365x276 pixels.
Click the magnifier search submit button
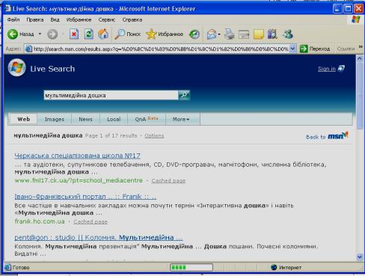tap(184, 95)
